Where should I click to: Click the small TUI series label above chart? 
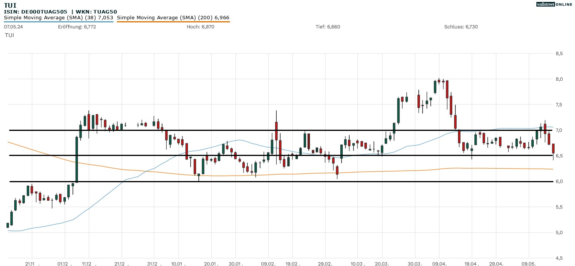[9, 35]
